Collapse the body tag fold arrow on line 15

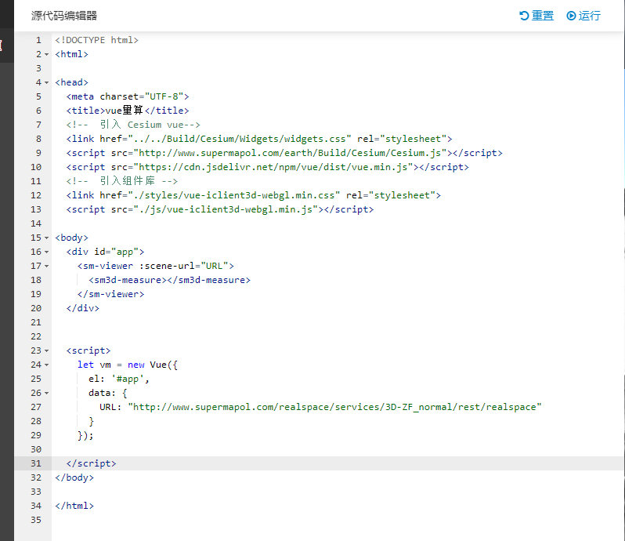tap(47, 238)
